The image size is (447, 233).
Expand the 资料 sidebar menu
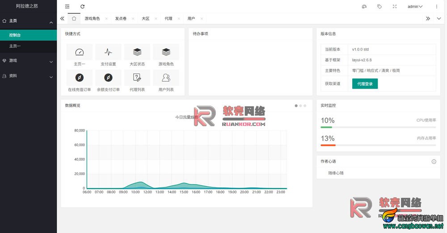(28, 76)
